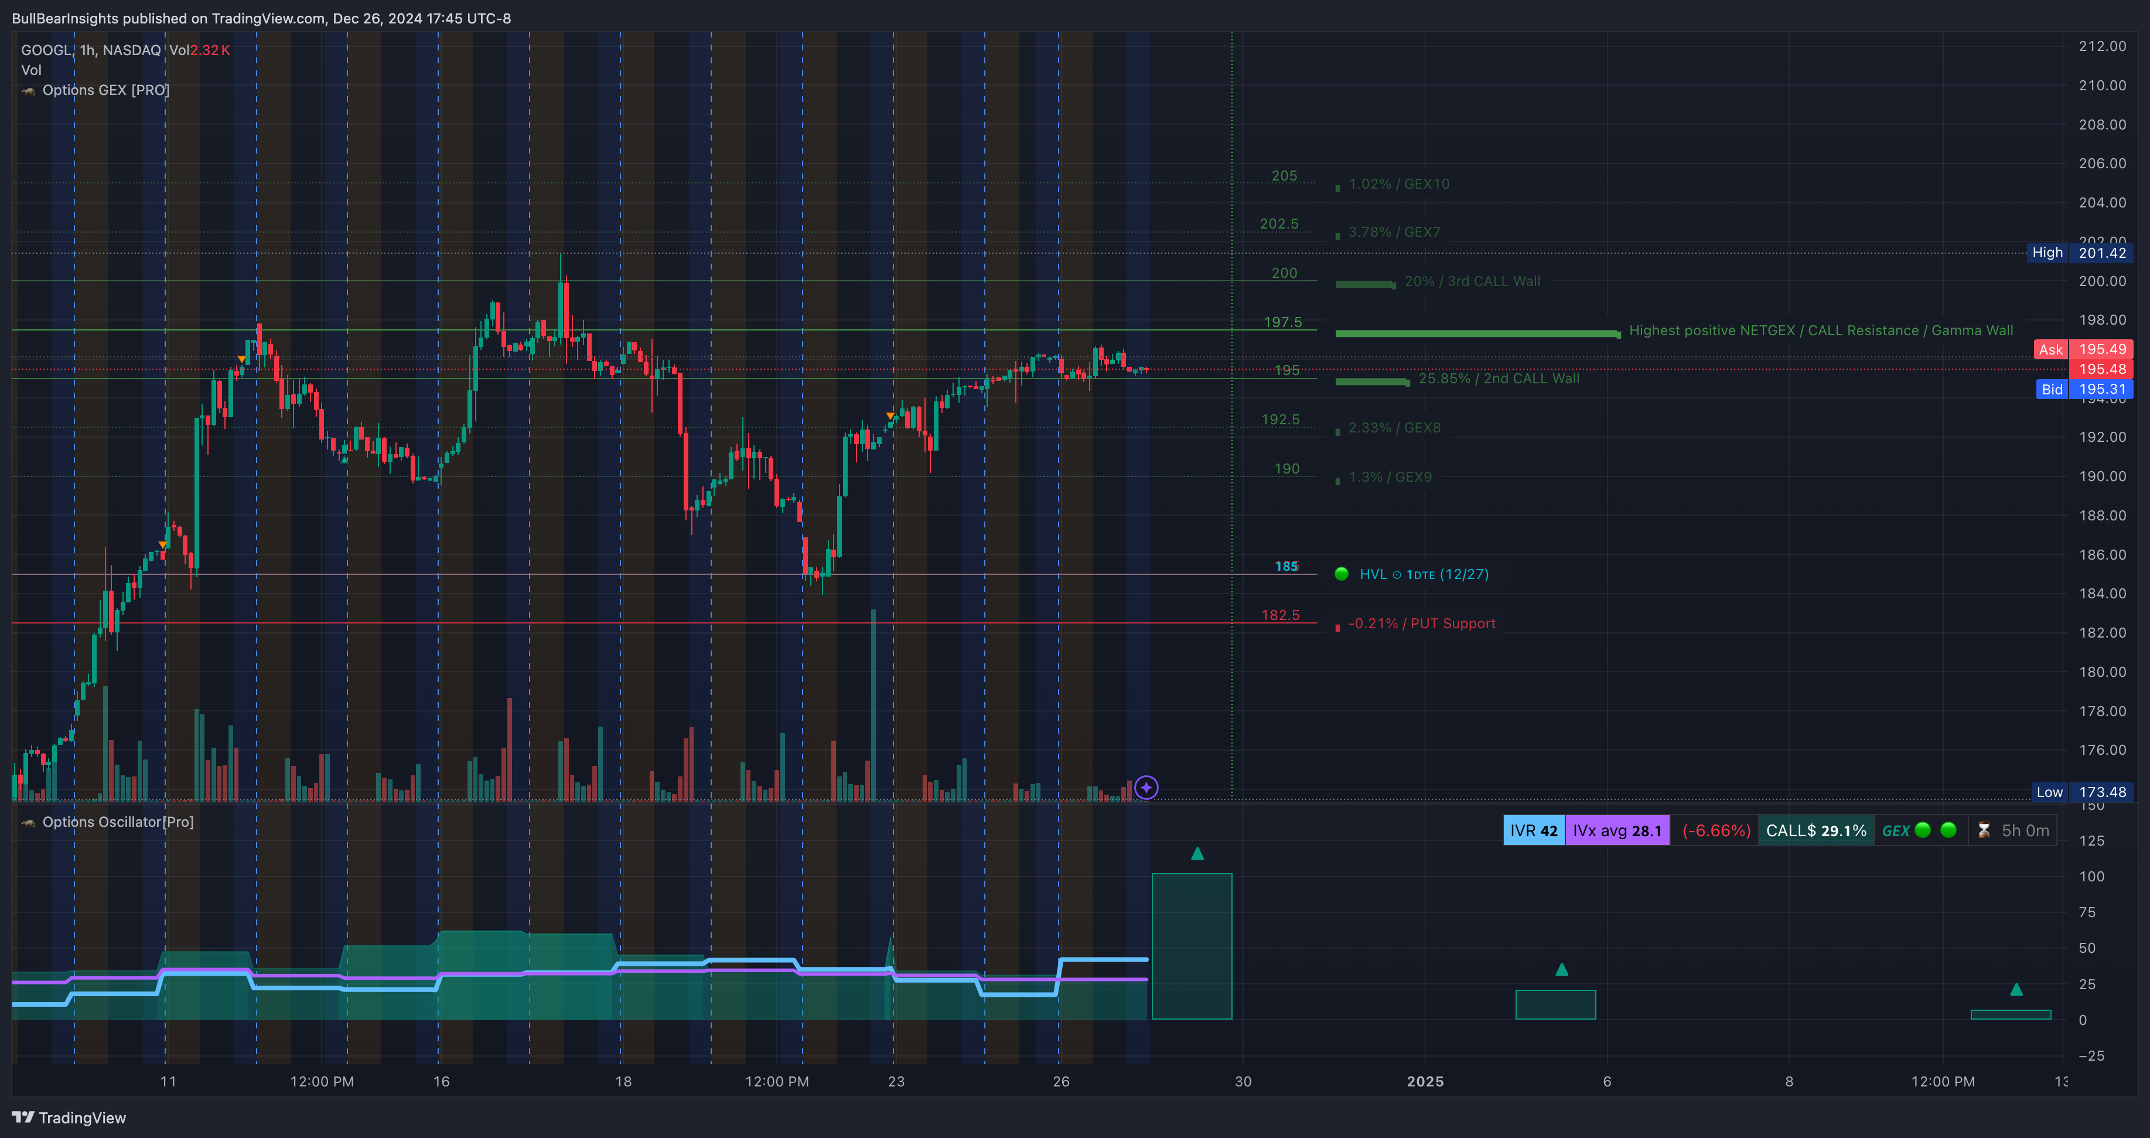Viewport: 2150px width, 1138px height.
Task: Click the red last price 195.48 label
Action: pos(2101,369)
